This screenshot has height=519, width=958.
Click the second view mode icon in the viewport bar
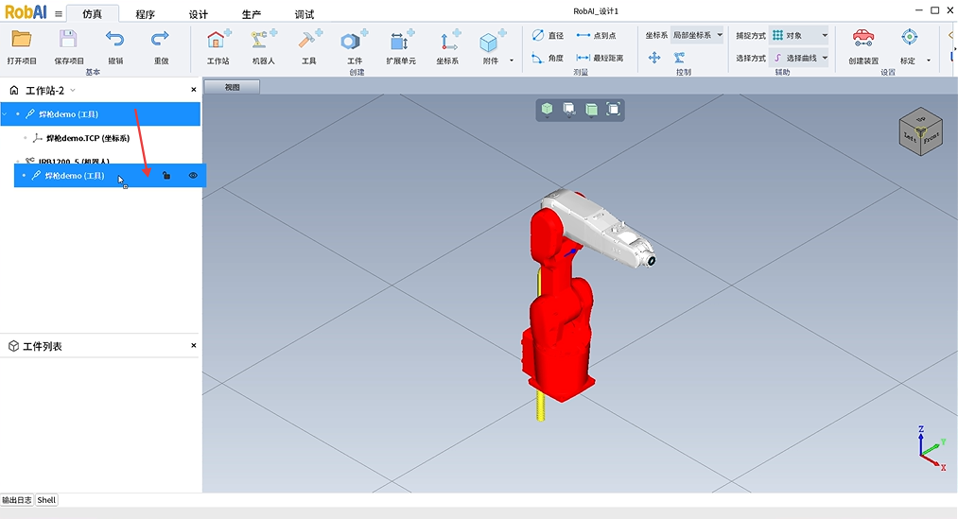click(568, 109)
